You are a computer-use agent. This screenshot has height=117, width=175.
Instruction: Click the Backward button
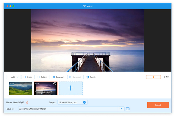tap(76, 77)
